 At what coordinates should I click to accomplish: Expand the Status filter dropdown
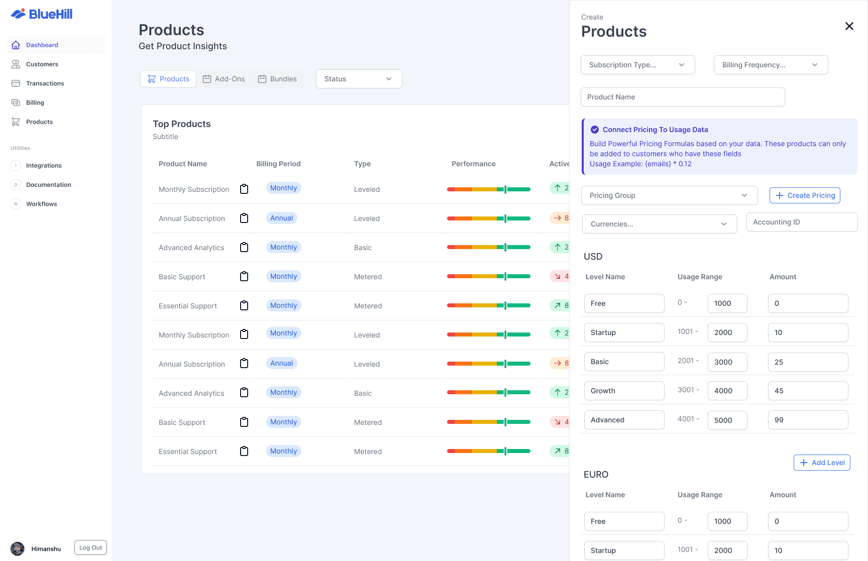pos(359,79)
